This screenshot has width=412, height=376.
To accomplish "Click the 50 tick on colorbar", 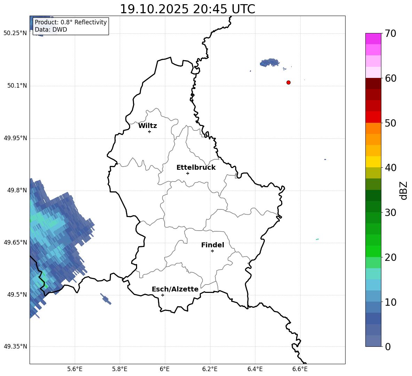I will coord(390,123).
